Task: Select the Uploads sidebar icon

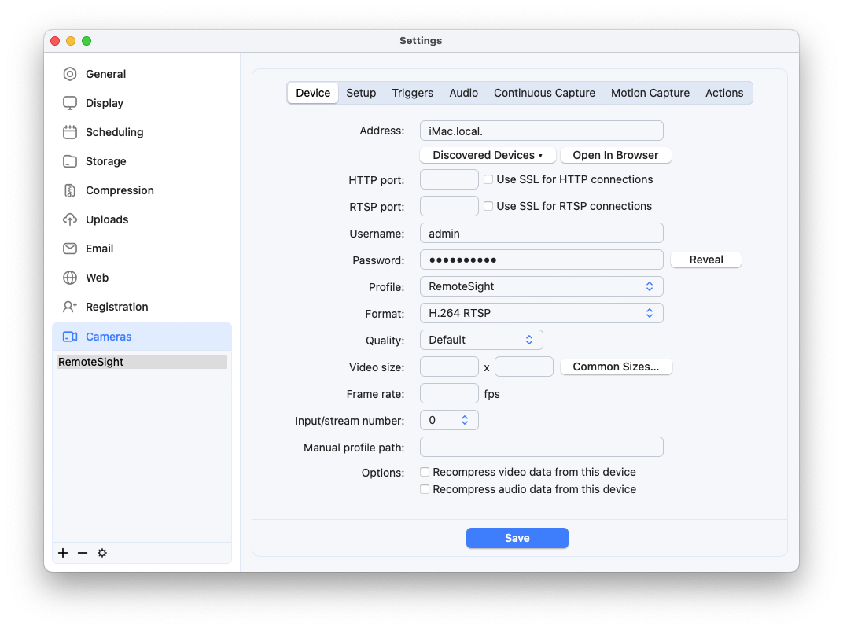Action: (70, 219)
